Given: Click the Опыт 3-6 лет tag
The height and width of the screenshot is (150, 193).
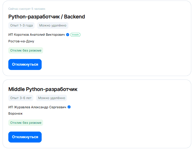Looking at the screenshot, I should pos(21,98).
